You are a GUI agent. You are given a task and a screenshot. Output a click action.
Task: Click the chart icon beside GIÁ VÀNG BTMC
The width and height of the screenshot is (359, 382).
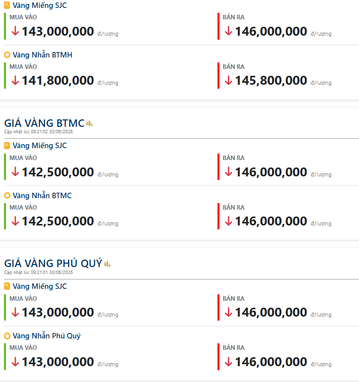tap(89, 123)
